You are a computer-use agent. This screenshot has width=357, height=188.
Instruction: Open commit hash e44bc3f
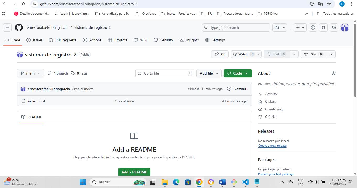click(193, 89)
